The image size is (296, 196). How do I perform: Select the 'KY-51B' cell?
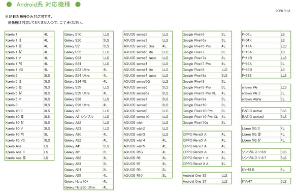[260, 170]
